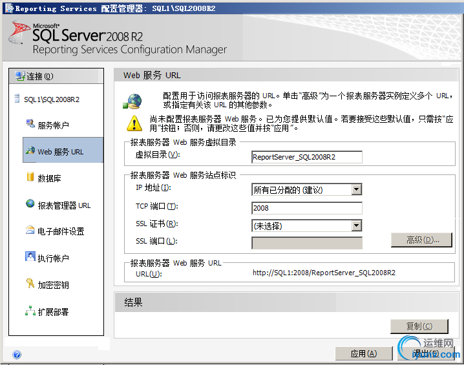Viewport: 464px width, 365px height.
Task: Open the 执行帐户 page
Action: tap(53, 258)
